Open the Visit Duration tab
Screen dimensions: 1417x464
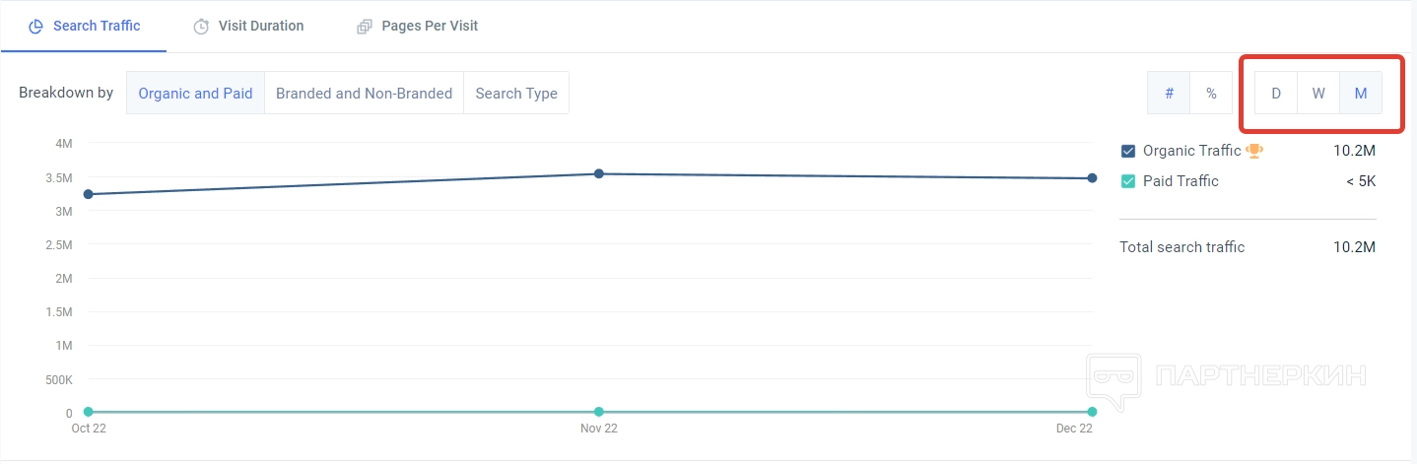point(260,26)
